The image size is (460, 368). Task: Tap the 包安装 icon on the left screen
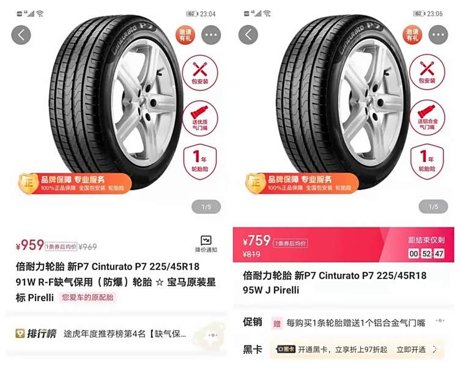(200, 72)
